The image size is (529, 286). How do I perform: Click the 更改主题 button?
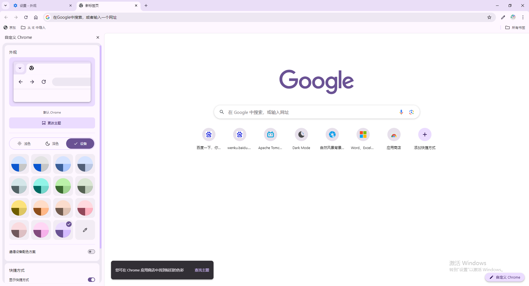click(x=52, y=123)
